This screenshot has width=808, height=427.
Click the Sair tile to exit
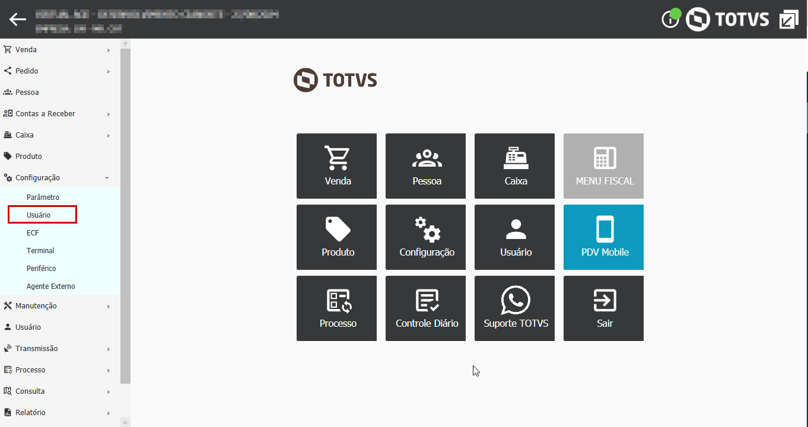pyautogui.click(x=603, y=308)
